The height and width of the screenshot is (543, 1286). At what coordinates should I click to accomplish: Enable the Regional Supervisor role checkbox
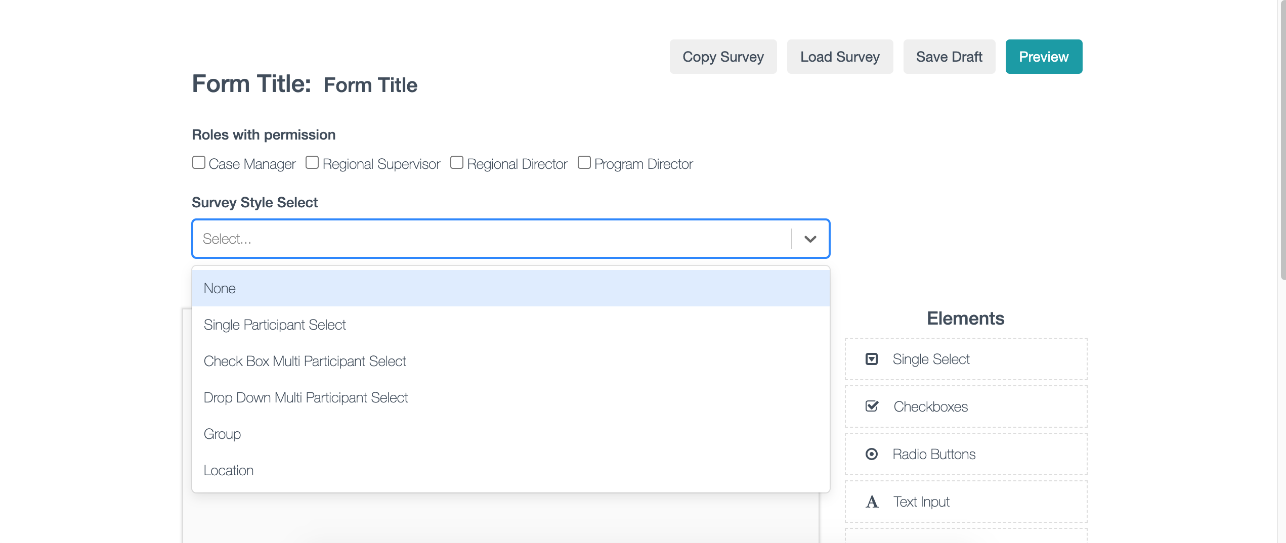click(312, 163)
